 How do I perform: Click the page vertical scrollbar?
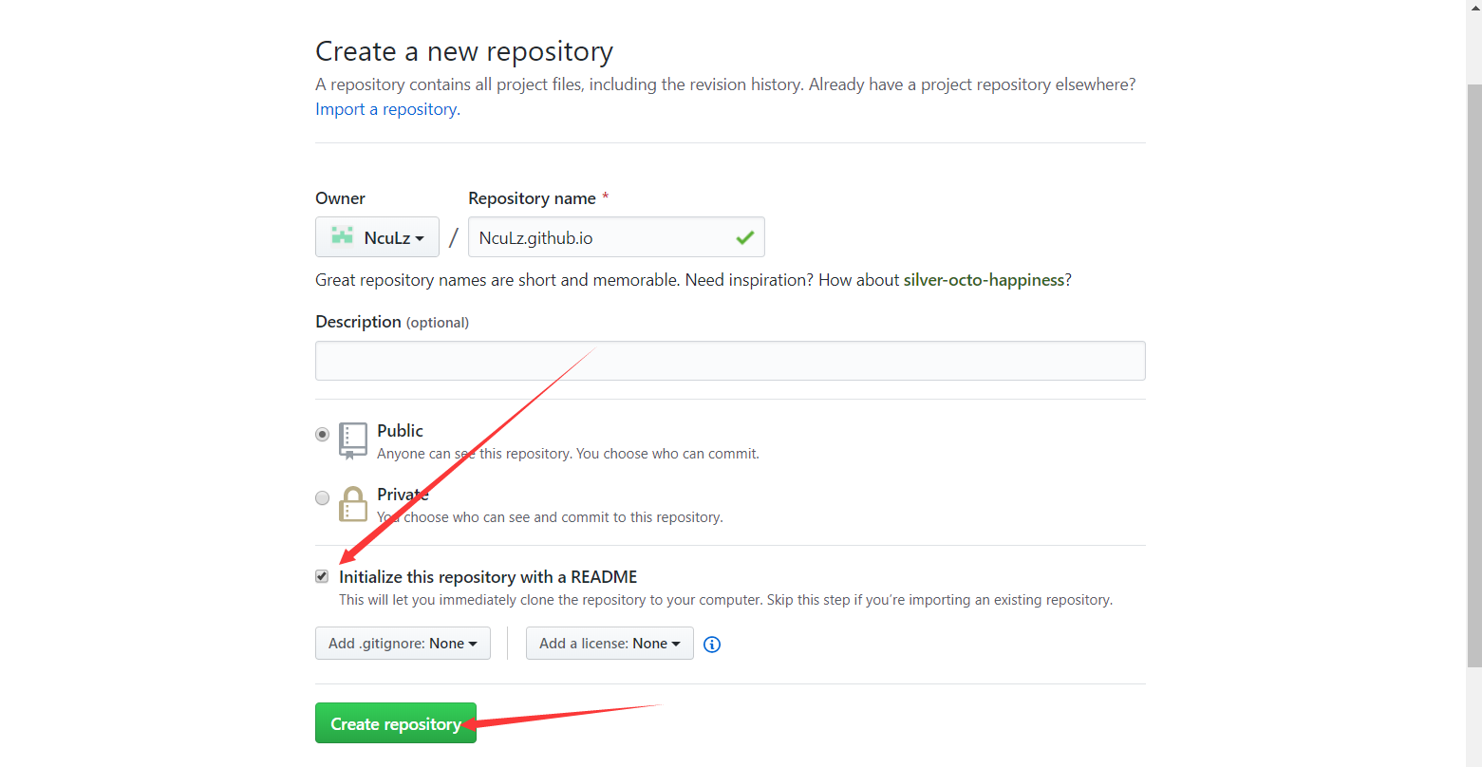1473,374
